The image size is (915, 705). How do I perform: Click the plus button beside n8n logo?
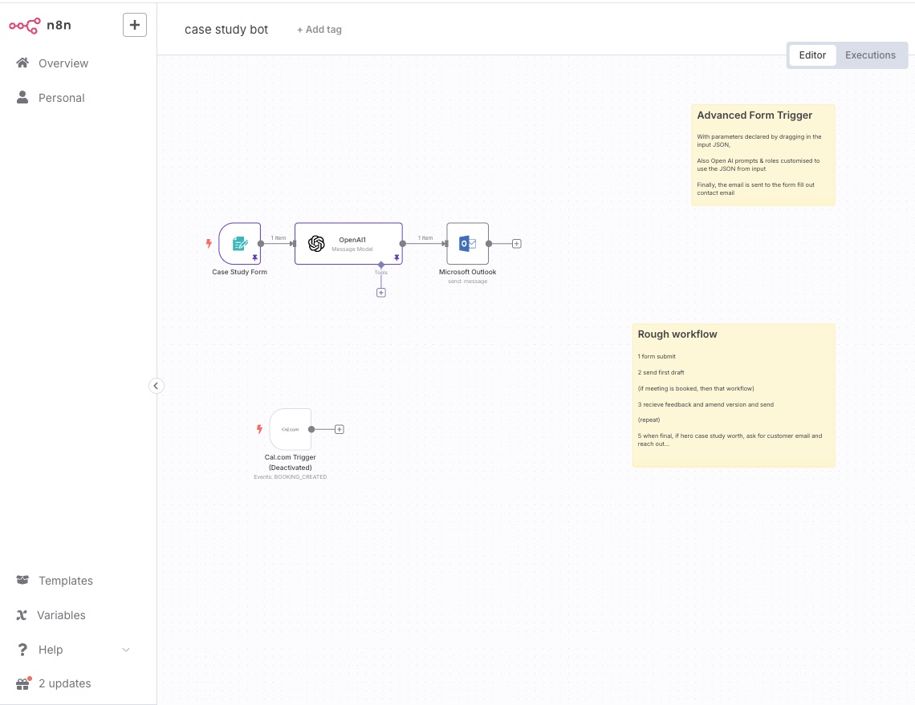tap(135, 25)
